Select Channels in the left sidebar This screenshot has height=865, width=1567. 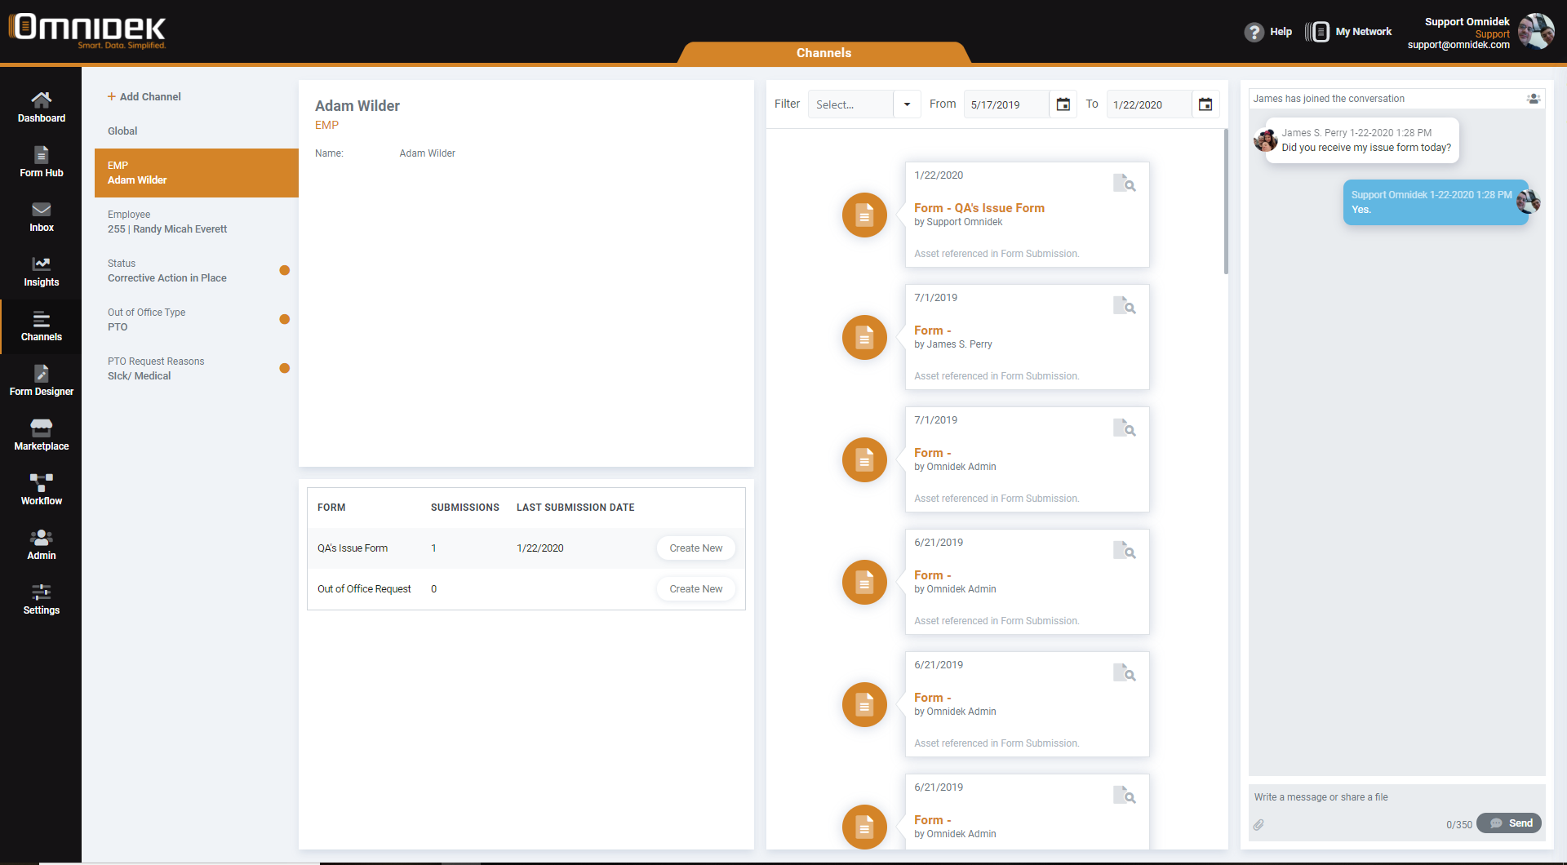tap(41, 326)
